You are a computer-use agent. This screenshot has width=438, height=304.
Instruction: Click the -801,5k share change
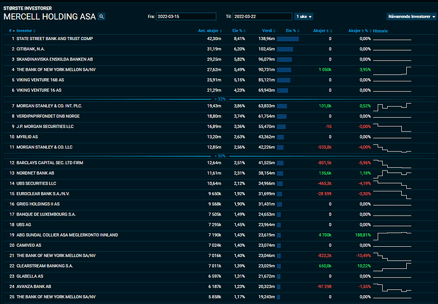tap(324, 163)
